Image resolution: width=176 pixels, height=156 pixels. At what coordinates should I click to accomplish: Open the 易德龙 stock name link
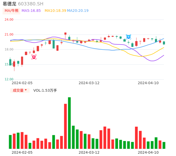[x=9, y=4]
